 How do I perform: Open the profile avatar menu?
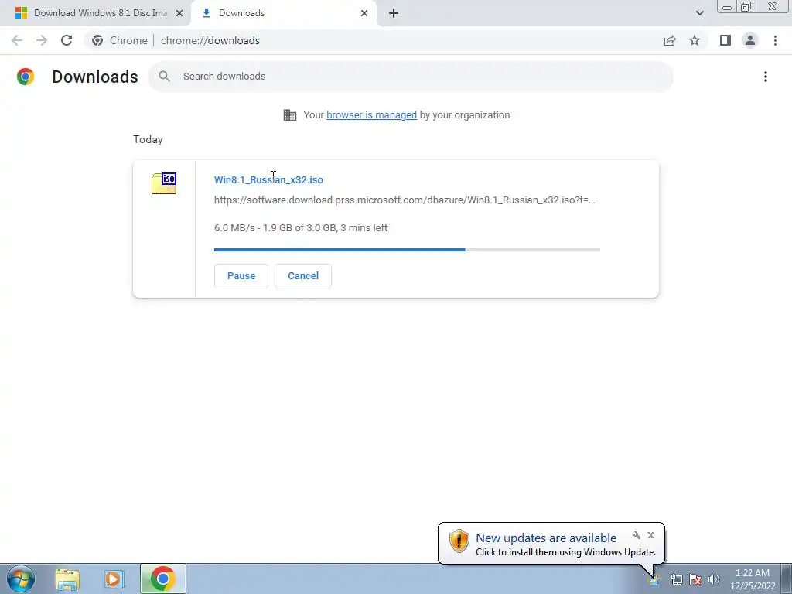coord(750,40)
